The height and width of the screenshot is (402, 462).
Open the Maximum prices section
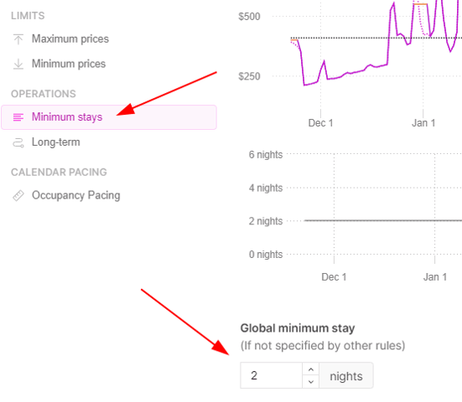[70, 39]
